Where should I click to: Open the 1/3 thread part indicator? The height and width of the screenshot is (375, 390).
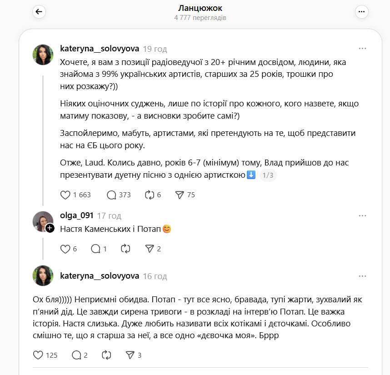268,176
